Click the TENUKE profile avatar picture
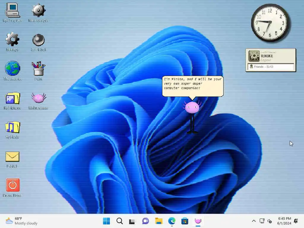Image resolution: width=304 pixels, height=228 pixels. click(x=254, y=56)
